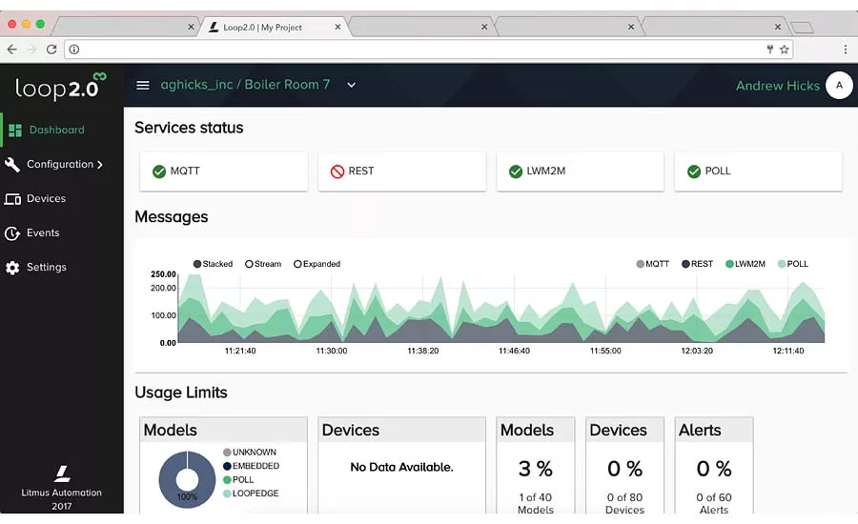This screenshot has height=524, width=858.
Task: Toggle LOOPEDGE in Models pie legend
Action: 251,494
